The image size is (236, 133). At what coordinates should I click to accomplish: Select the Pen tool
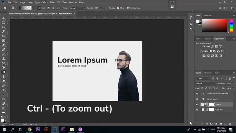click(3, 86)
